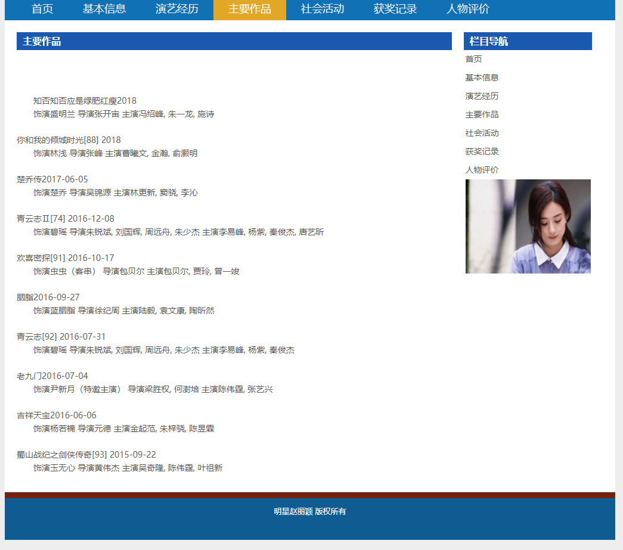Select title 知否知否应是绿肥红瘦2018
This screenshot has width=623, height=550.
click(85, 101)
